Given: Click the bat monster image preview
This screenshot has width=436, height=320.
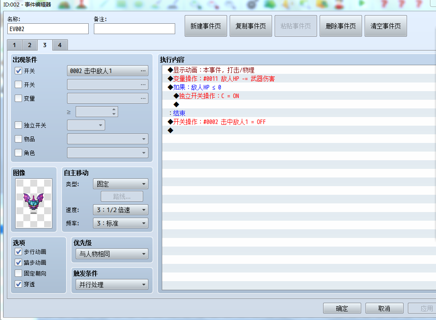Looking at the screenshot, I should 34,203.
